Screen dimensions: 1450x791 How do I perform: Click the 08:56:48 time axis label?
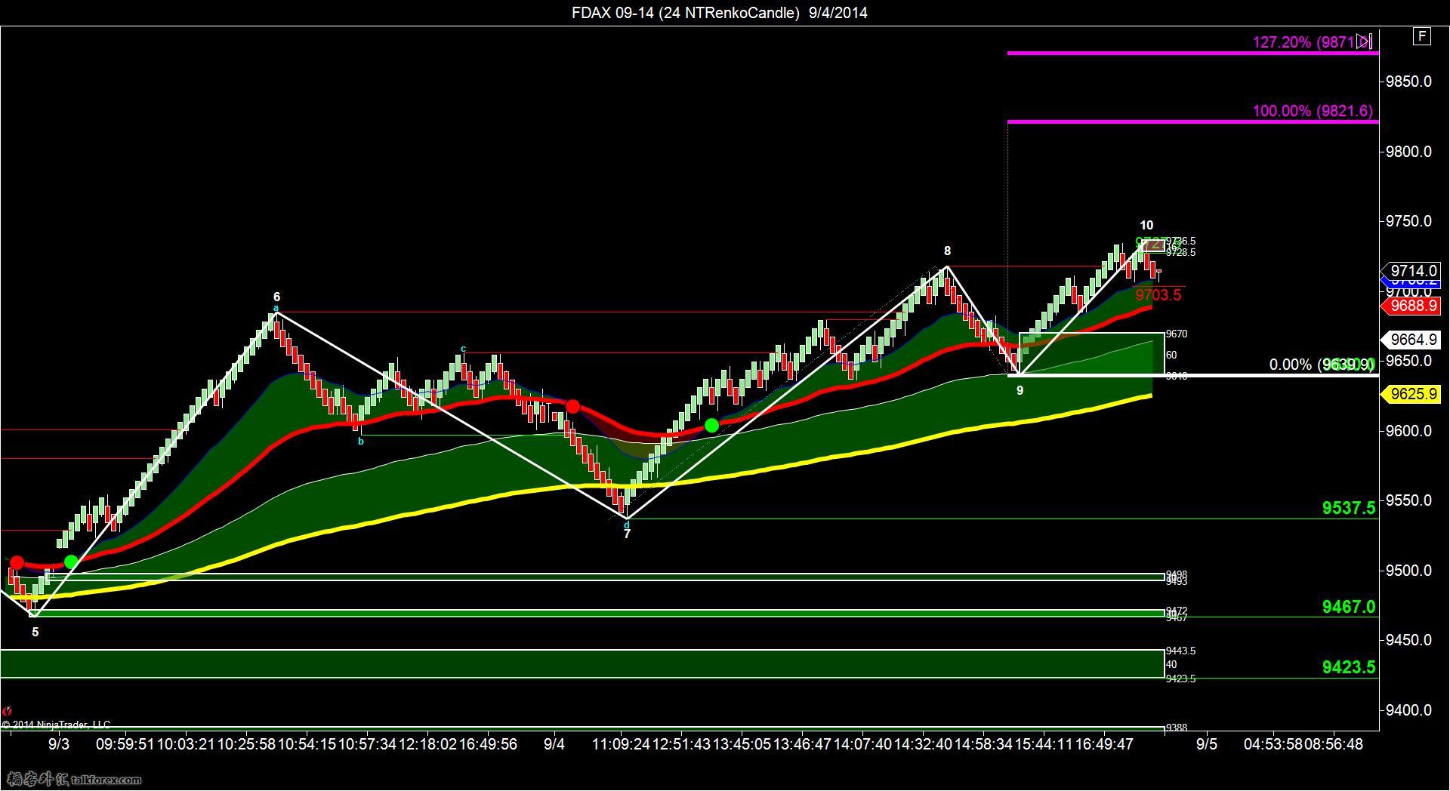click(x=1334, y=744)
